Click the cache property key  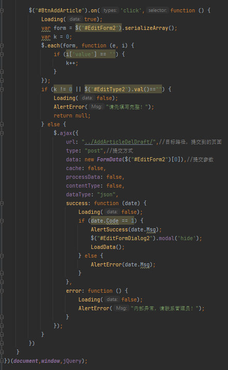pyautogui.click(x=74, y=168)
